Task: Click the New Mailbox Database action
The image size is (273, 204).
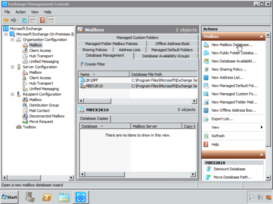Action: tap(232, 45)
